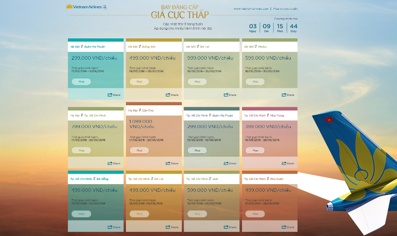Click the 999.000 VND/chiều price
The image size is (397, 236).
[x=210, y=58]
